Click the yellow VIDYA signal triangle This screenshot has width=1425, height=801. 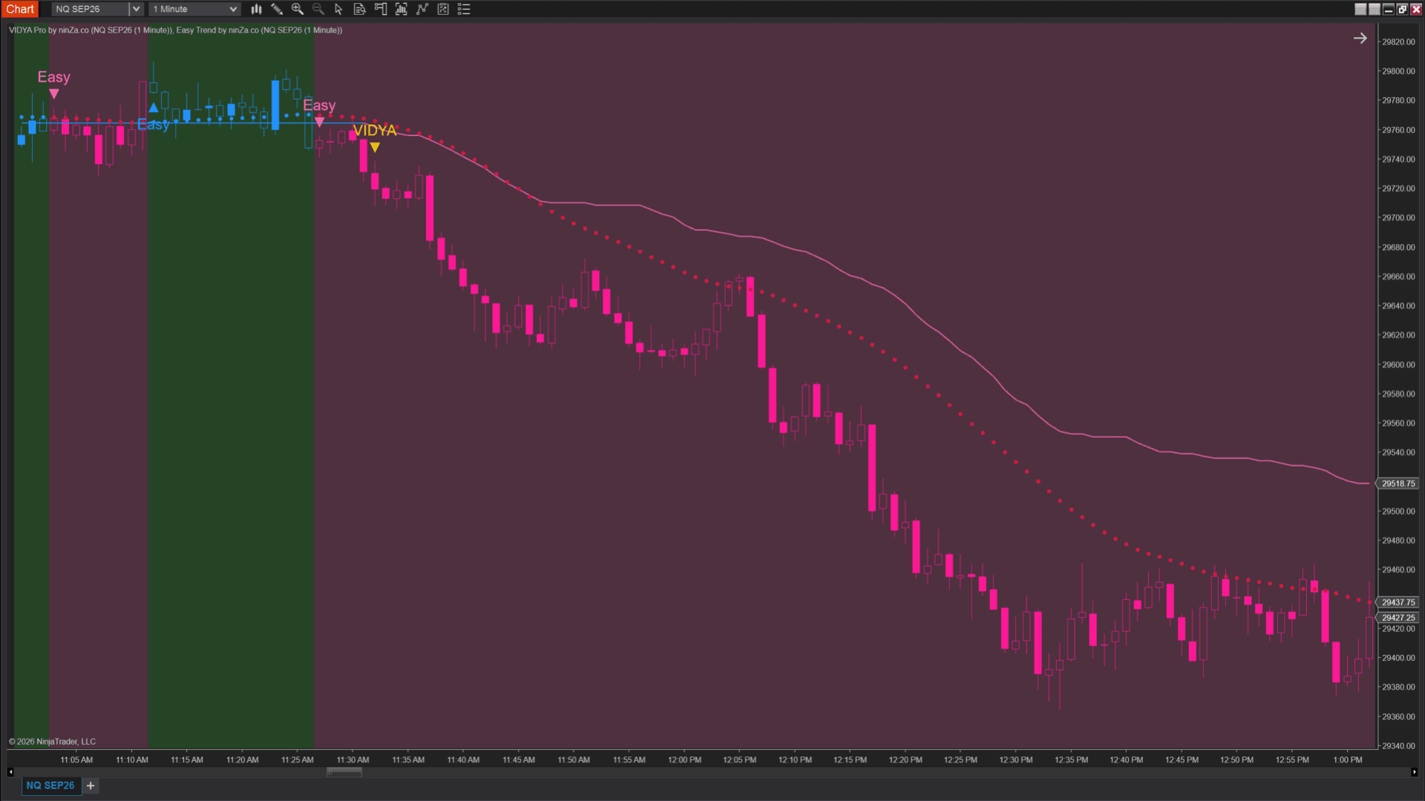(x=375, y=148)
